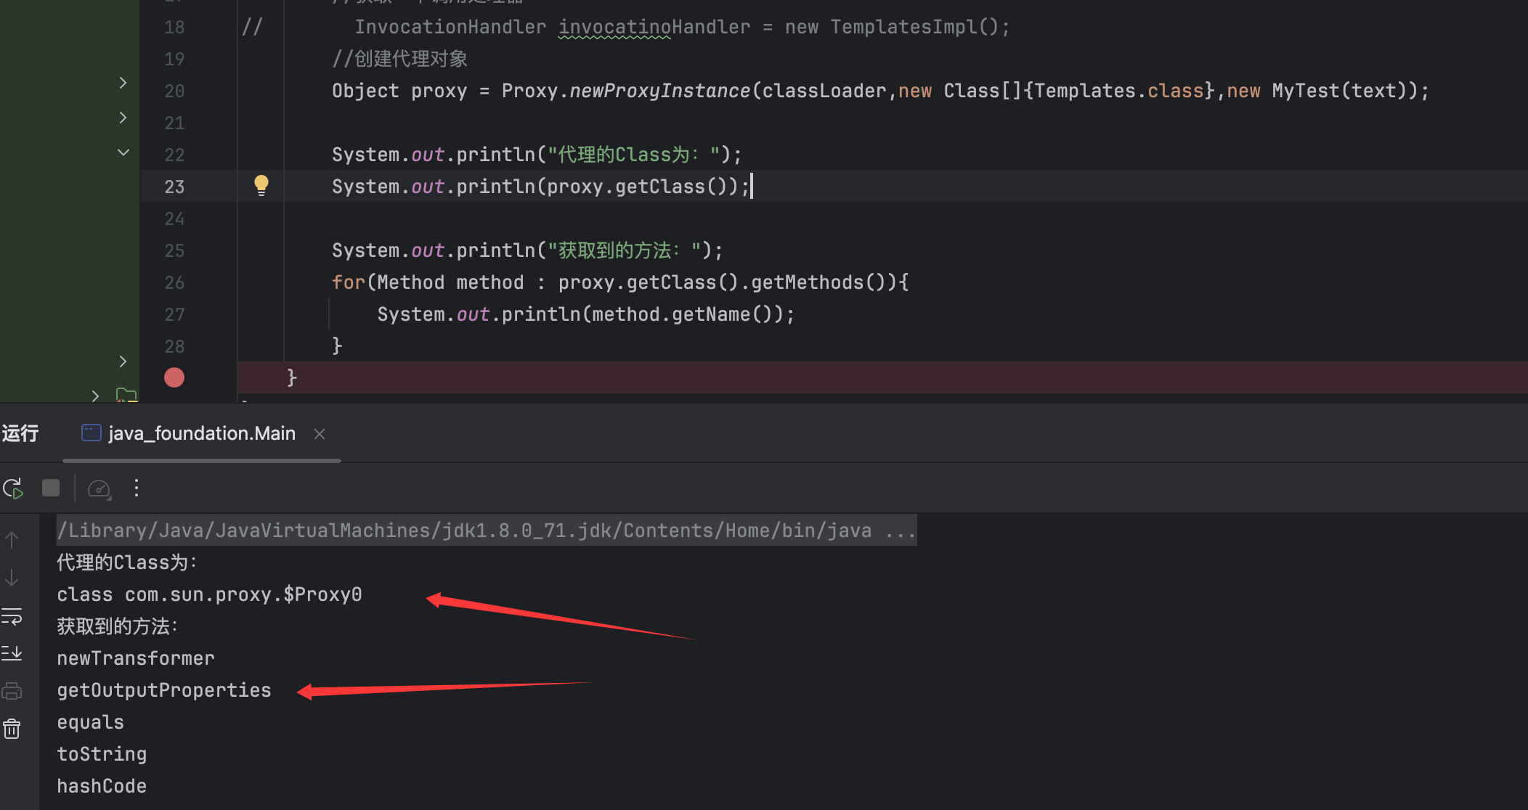The width and height of the screenshot is (1528, 810).
Task: Collapse the expanded tree node beside line 22
Action: pos(123,152)
